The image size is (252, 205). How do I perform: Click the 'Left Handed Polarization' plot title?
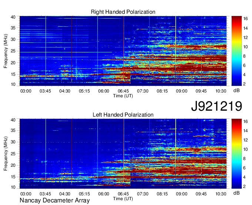[123, 115]
